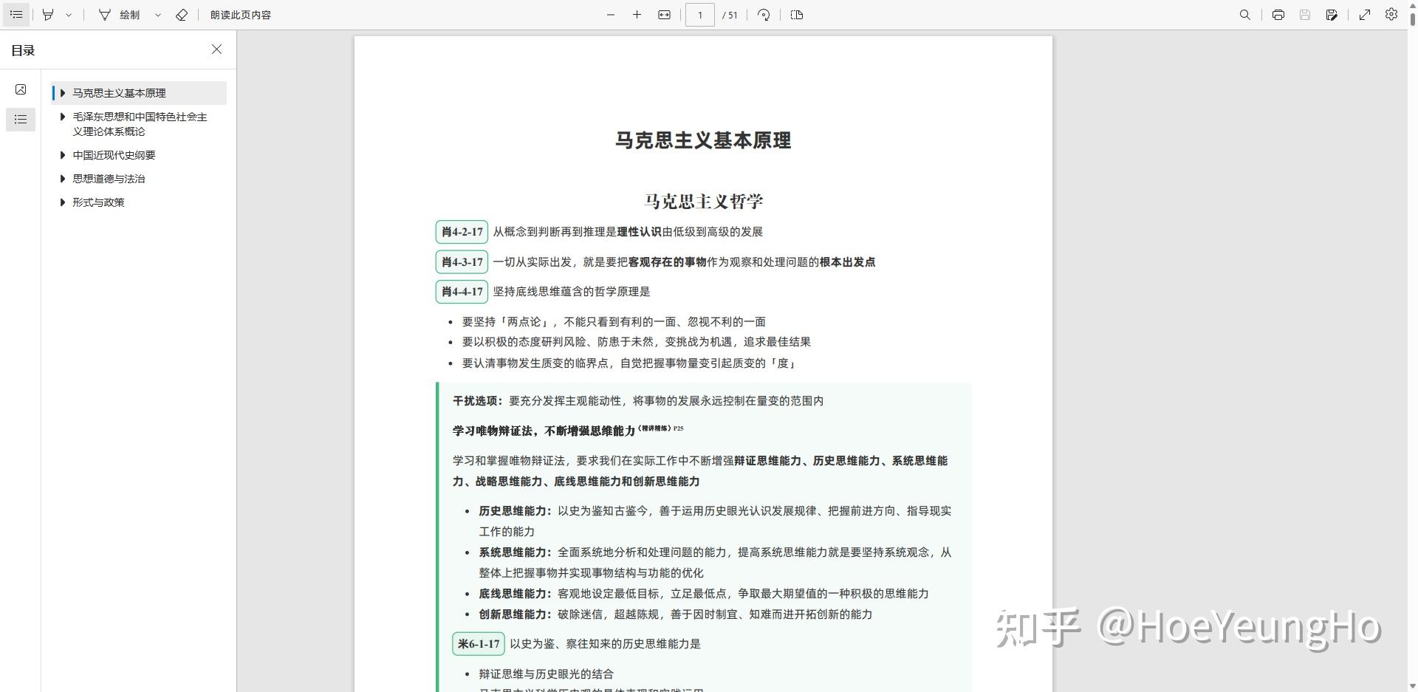Choose the save-as icon with pencil
1418x692 pixels.
1332,15
